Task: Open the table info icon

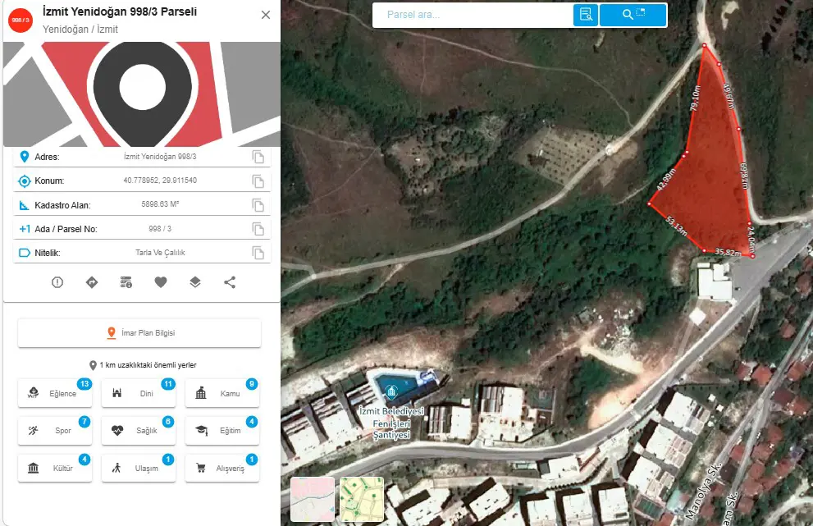Action: pos(126,282)
